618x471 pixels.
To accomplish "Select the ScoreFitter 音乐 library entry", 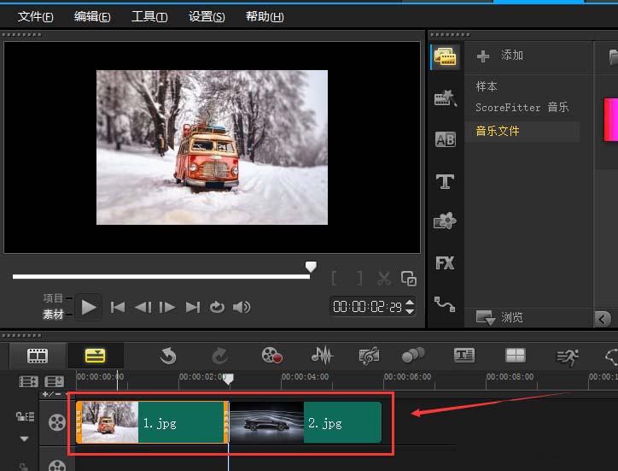I will (x=522, y=108).
